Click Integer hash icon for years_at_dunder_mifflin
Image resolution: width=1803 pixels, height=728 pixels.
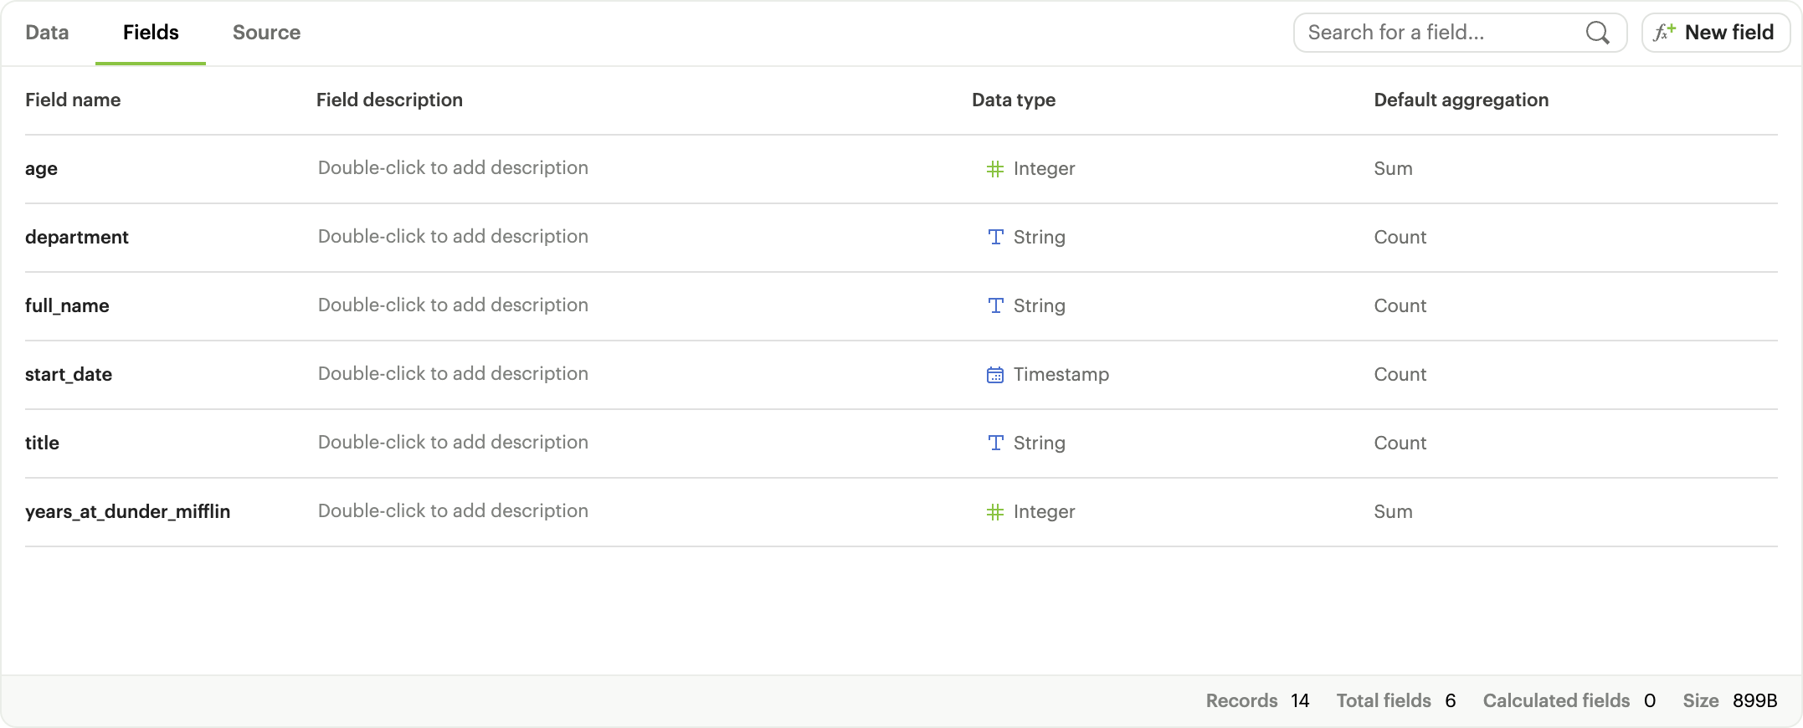click(x=994, y=512)
